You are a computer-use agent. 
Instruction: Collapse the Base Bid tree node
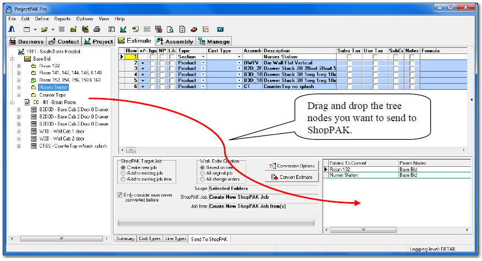tap(12, 58)
